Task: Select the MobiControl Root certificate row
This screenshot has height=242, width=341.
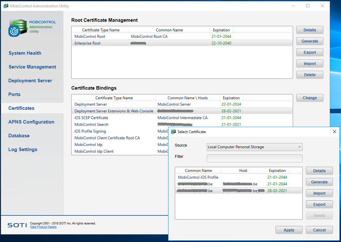Action: tap(90, 36)
